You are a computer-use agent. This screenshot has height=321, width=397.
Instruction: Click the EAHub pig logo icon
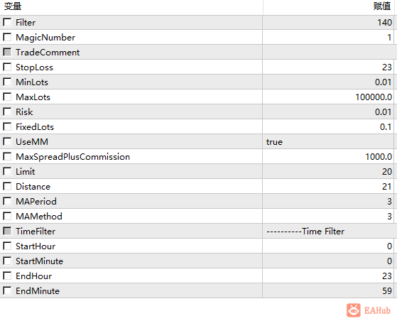click(354, 310)
